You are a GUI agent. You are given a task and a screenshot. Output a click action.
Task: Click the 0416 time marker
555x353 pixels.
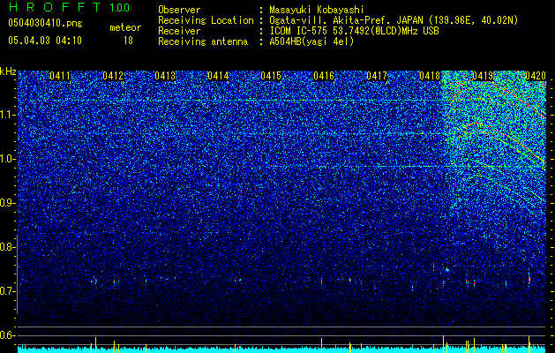coord(324,76)
